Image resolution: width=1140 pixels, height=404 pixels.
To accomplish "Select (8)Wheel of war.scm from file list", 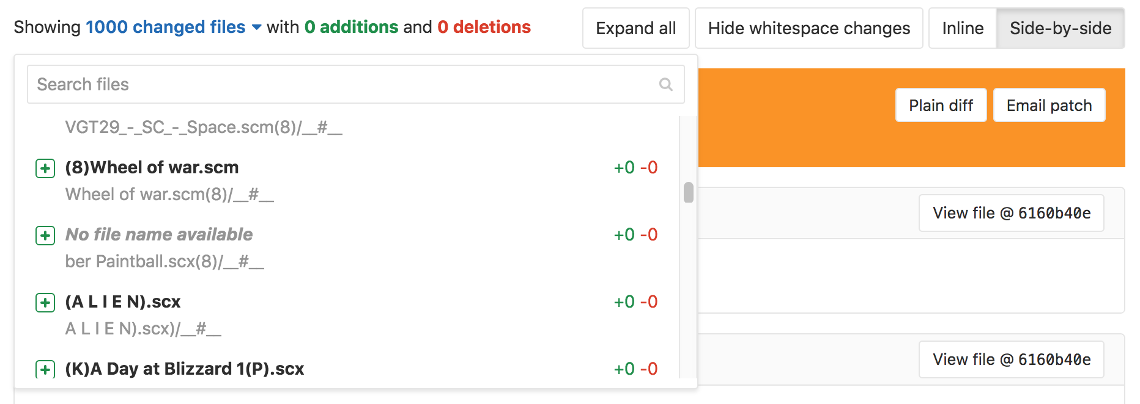I will (152, 168).
